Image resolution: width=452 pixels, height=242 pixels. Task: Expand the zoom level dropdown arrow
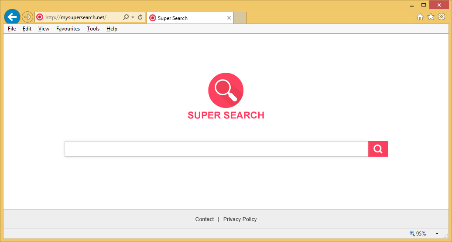click(x=437, y=234)
